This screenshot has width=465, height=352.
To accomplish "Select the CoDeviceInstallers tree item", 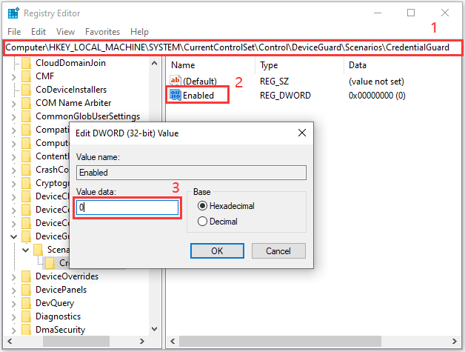I will click(71, 90).
